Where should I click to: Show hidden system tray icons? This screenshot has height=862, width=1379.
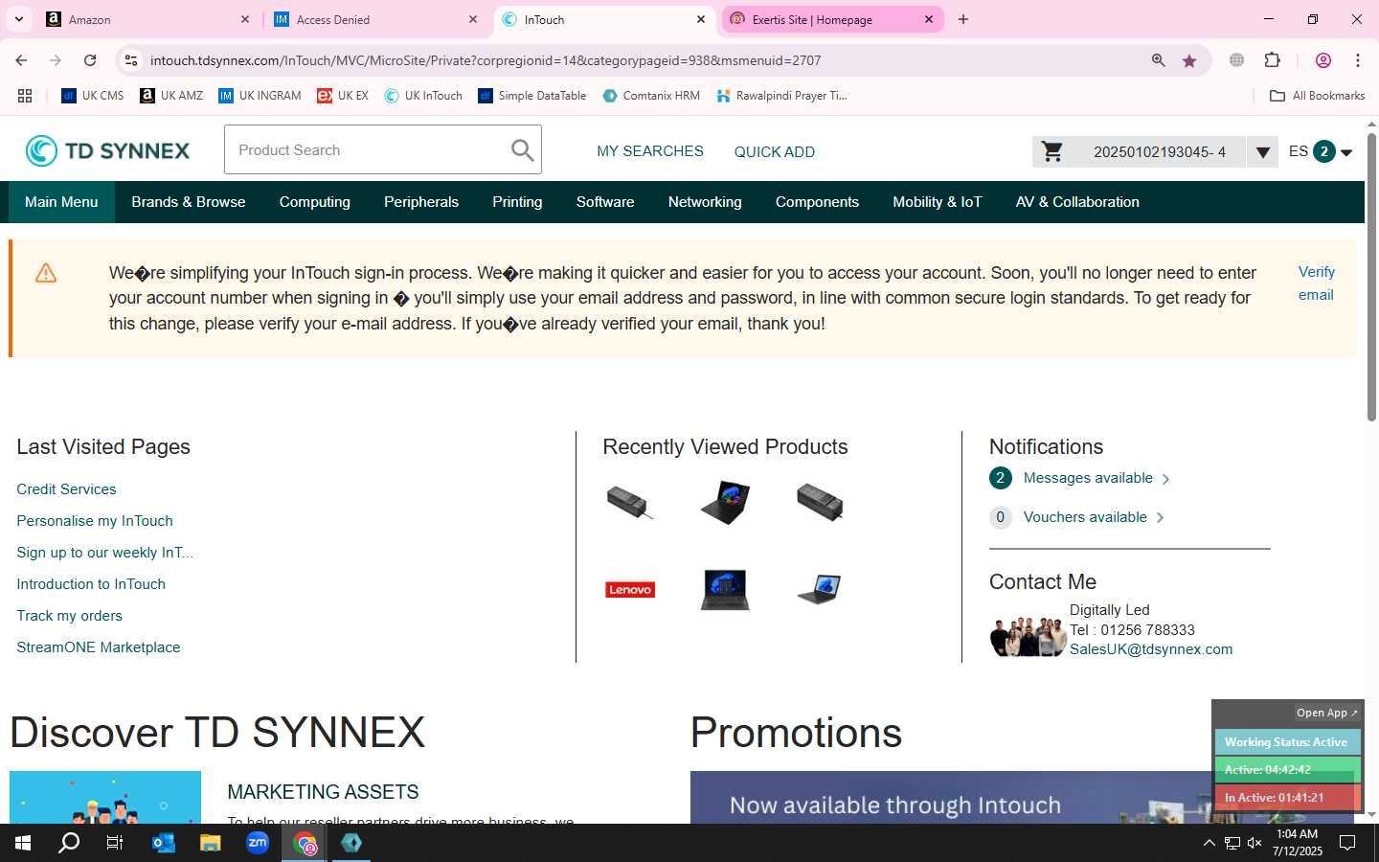point(1209,843)
